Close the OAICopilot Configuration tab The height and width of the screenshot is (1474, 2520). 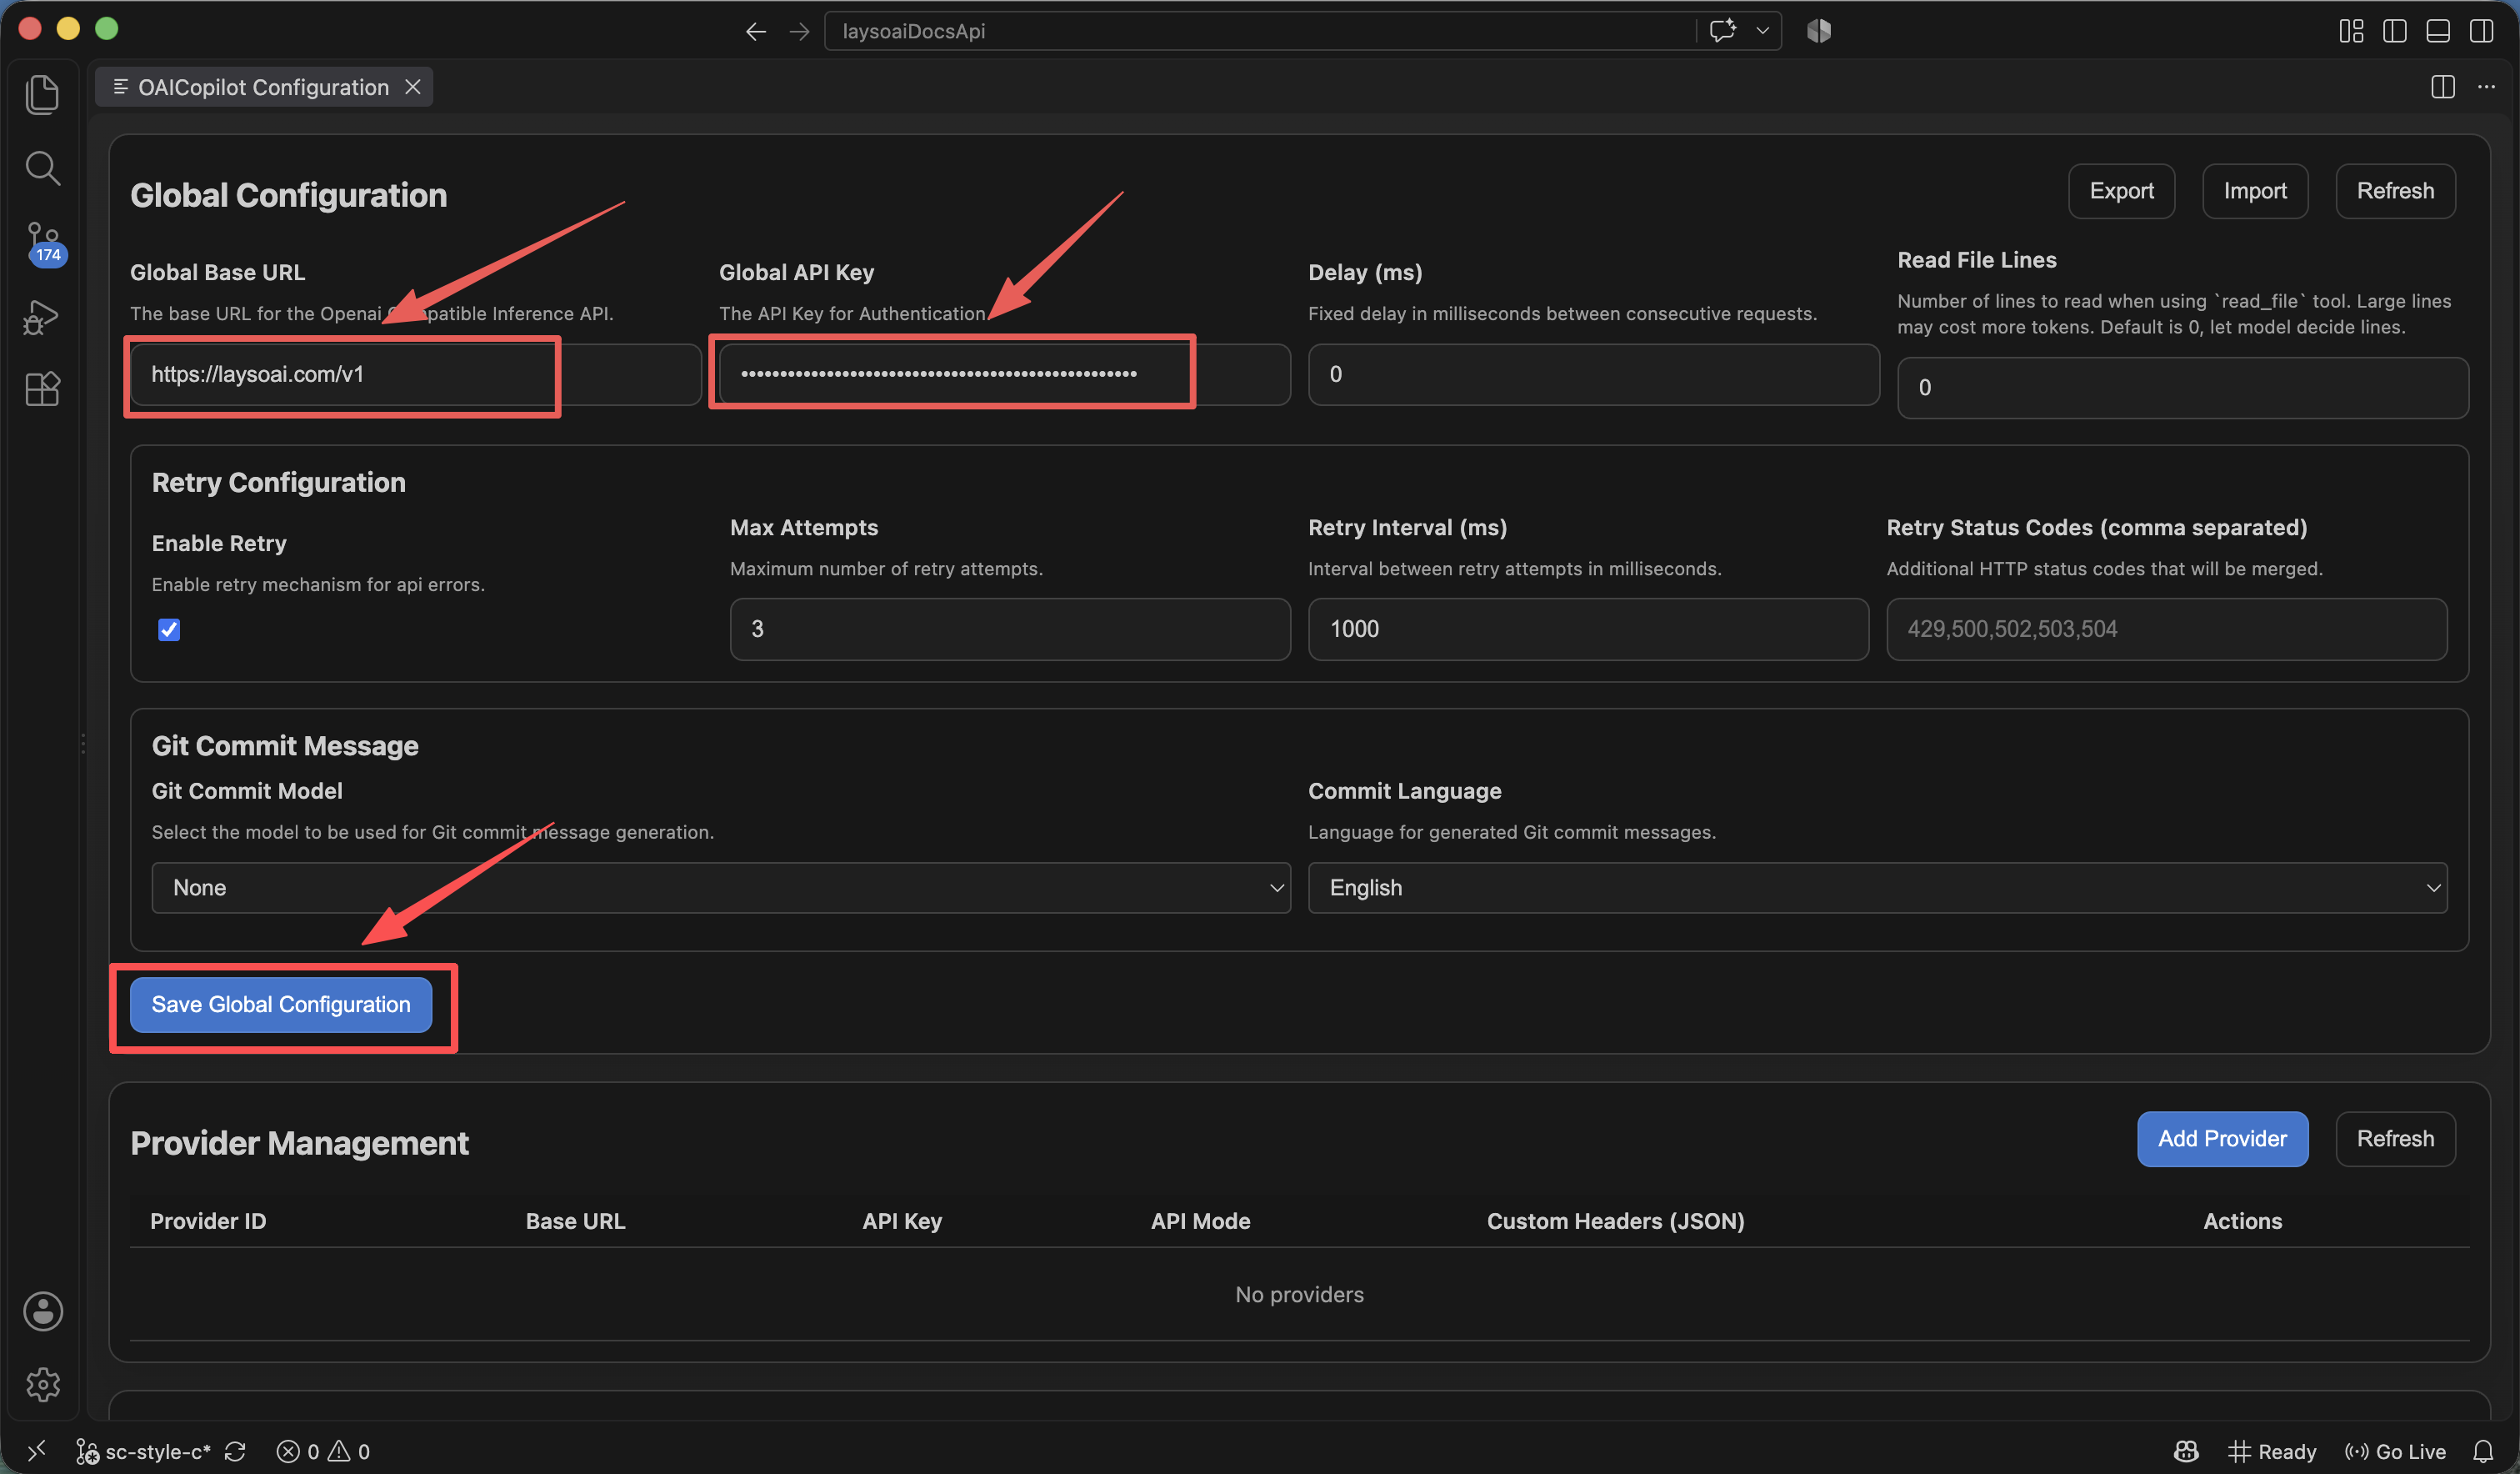coord(412,87)
